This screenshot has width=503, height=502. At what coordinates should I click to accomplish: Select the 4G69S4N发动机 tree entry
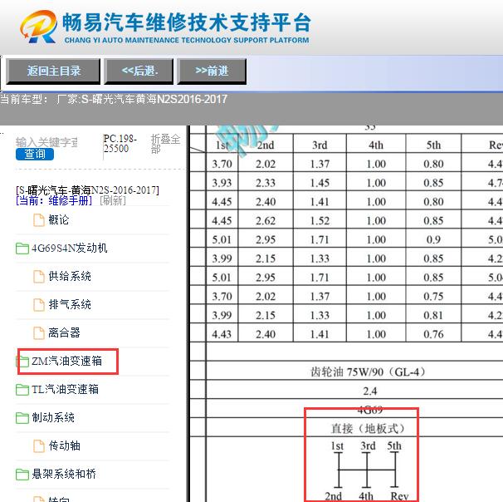tap(69, 249)
